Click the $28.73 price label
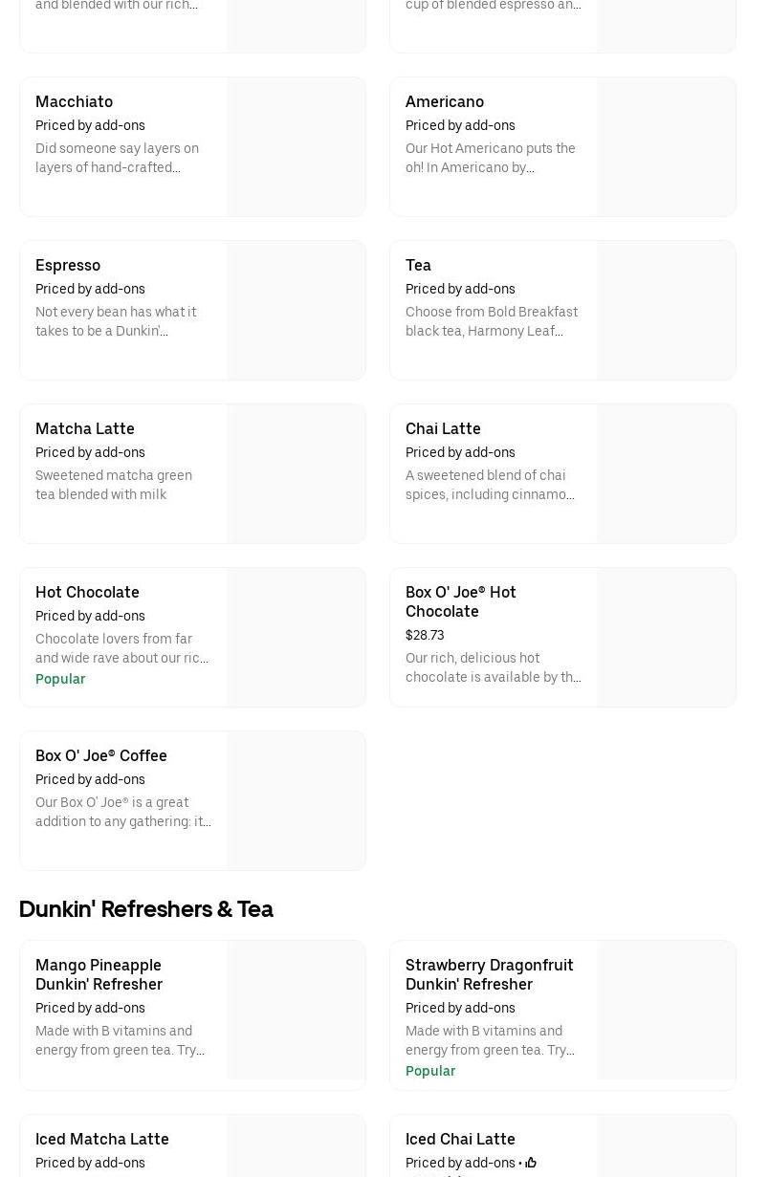This screenshot has height=1177, width=769. coord(425,635)
